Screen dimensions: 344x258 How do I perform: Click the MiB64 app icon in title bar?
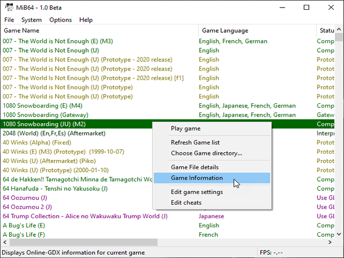[9, 8]
